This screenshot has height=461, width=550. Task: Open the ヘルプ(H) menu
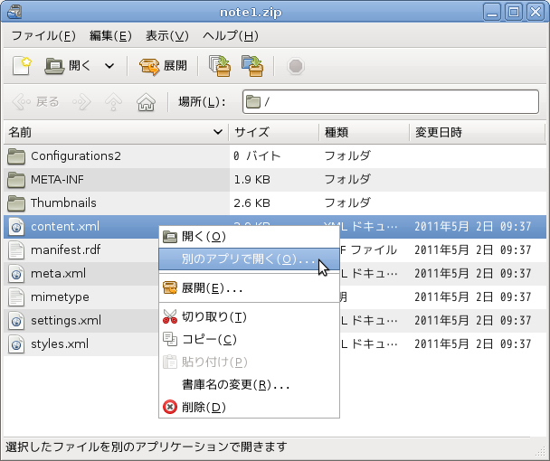(x=231, y=36)
